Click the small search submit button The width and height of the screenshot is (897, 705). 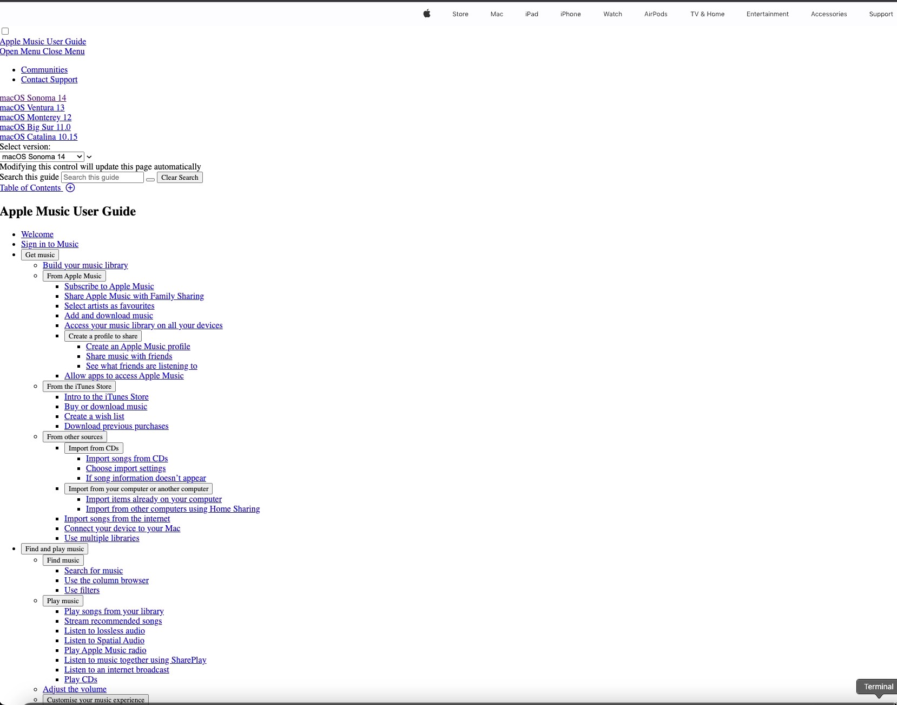pos(150,179)
